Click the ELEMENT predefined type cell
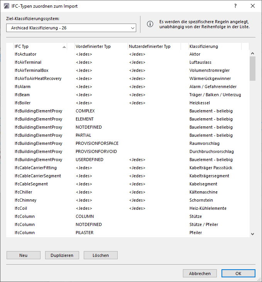Viewport: 262px width, 282px height. pyautogui.click(x=85, y=119)
